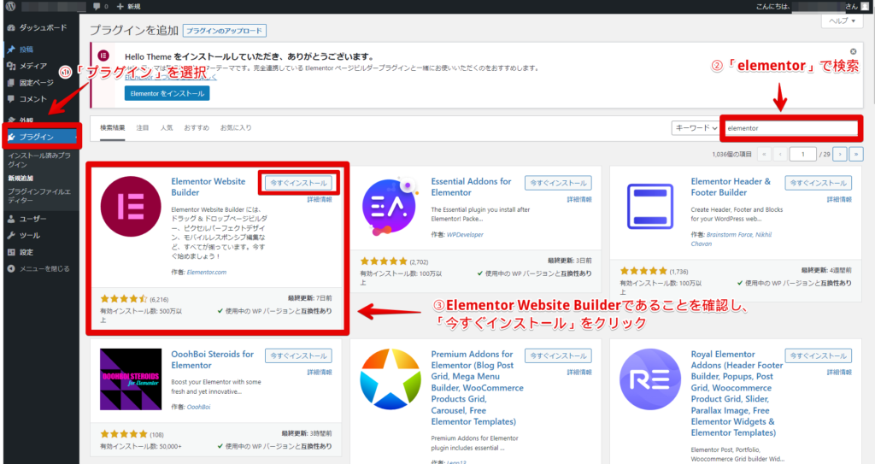Image resolution: width=875 pixels, height=464 pixels.
Task: Go to next page of results
Action: pyautogui.click(x=839, y=154)
